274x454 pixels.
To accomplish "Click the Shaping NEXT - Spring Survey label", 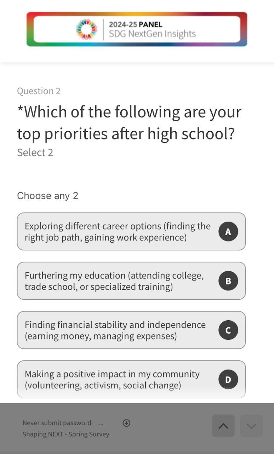I will coord(66,434).
